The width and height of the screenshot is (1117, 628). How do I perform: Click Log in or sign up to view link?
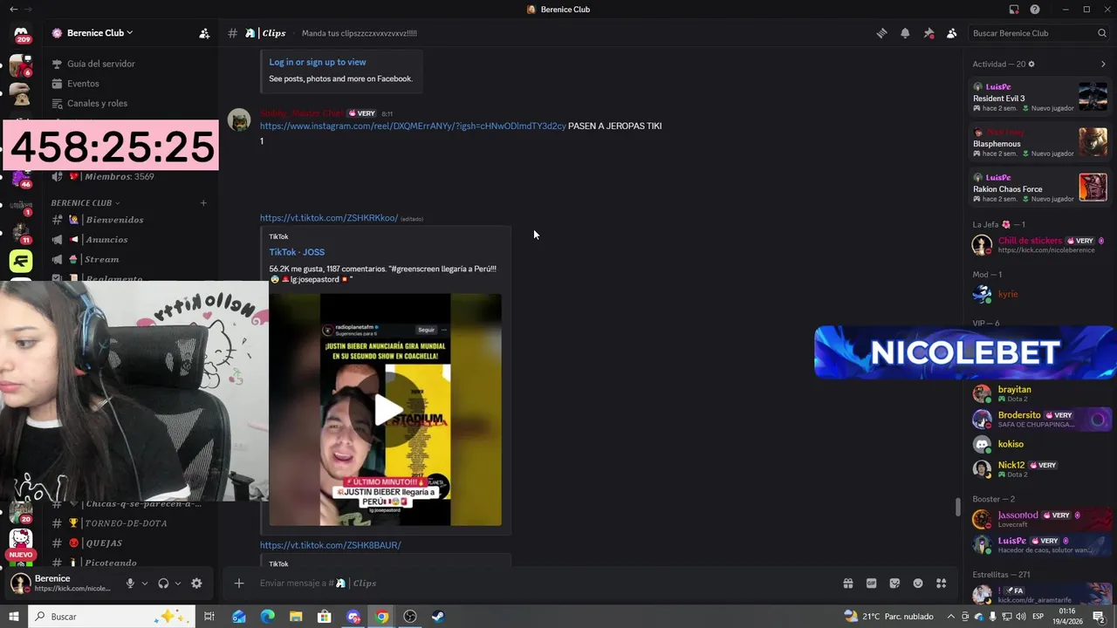click(318, 62)
